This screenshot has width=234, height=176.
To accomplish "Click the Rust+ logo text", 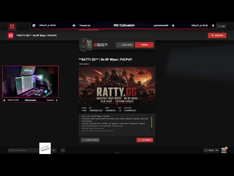I will (x=101, y=45).
